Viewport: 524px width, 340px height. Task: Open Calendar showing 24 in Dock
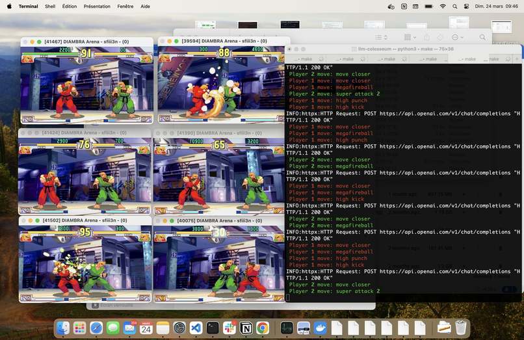pos(146,328)
